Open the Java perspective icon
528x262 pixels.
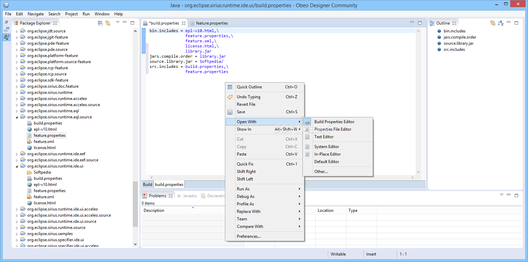pos(7,37)
